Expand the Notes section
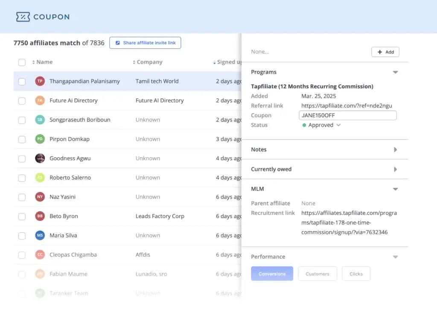Image resolution: width=437 pixels, height=312 pixels. [395, 149]
